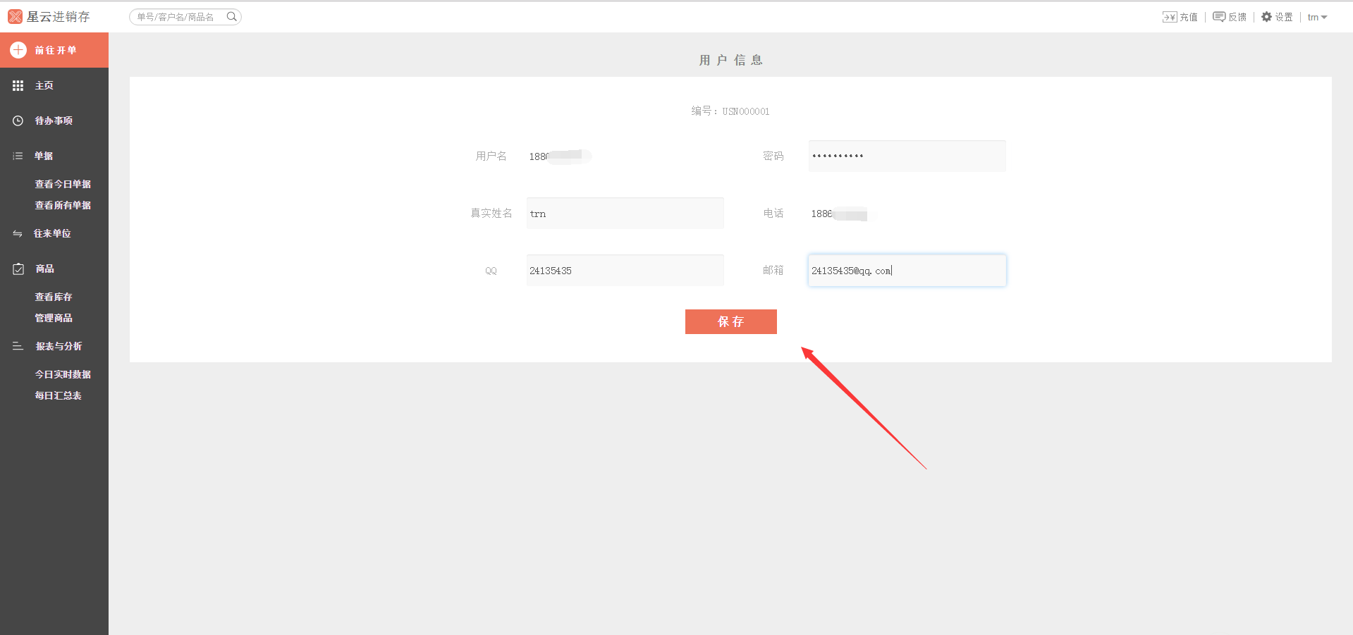Image resolution: width=1353 pixels, height=635 pixels.
Task: Focus the 密码 password field
Action: point(907,156)
